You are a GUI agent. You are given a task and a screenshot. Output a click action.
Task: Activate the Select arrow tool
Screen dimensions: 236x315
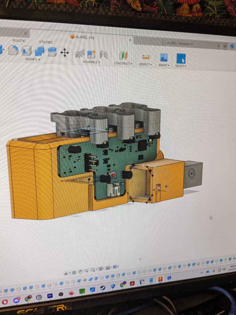pos(181,58)
